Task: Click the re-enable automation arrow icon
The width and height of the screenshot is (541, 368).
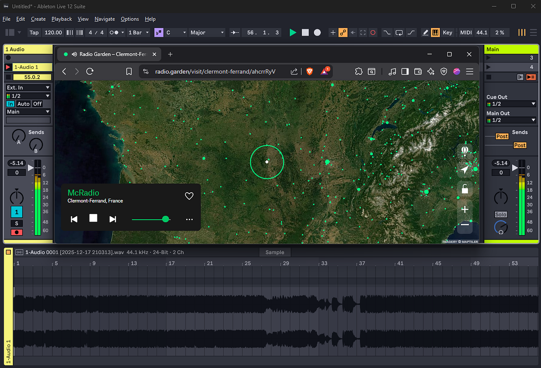Action: pos(353,32)
